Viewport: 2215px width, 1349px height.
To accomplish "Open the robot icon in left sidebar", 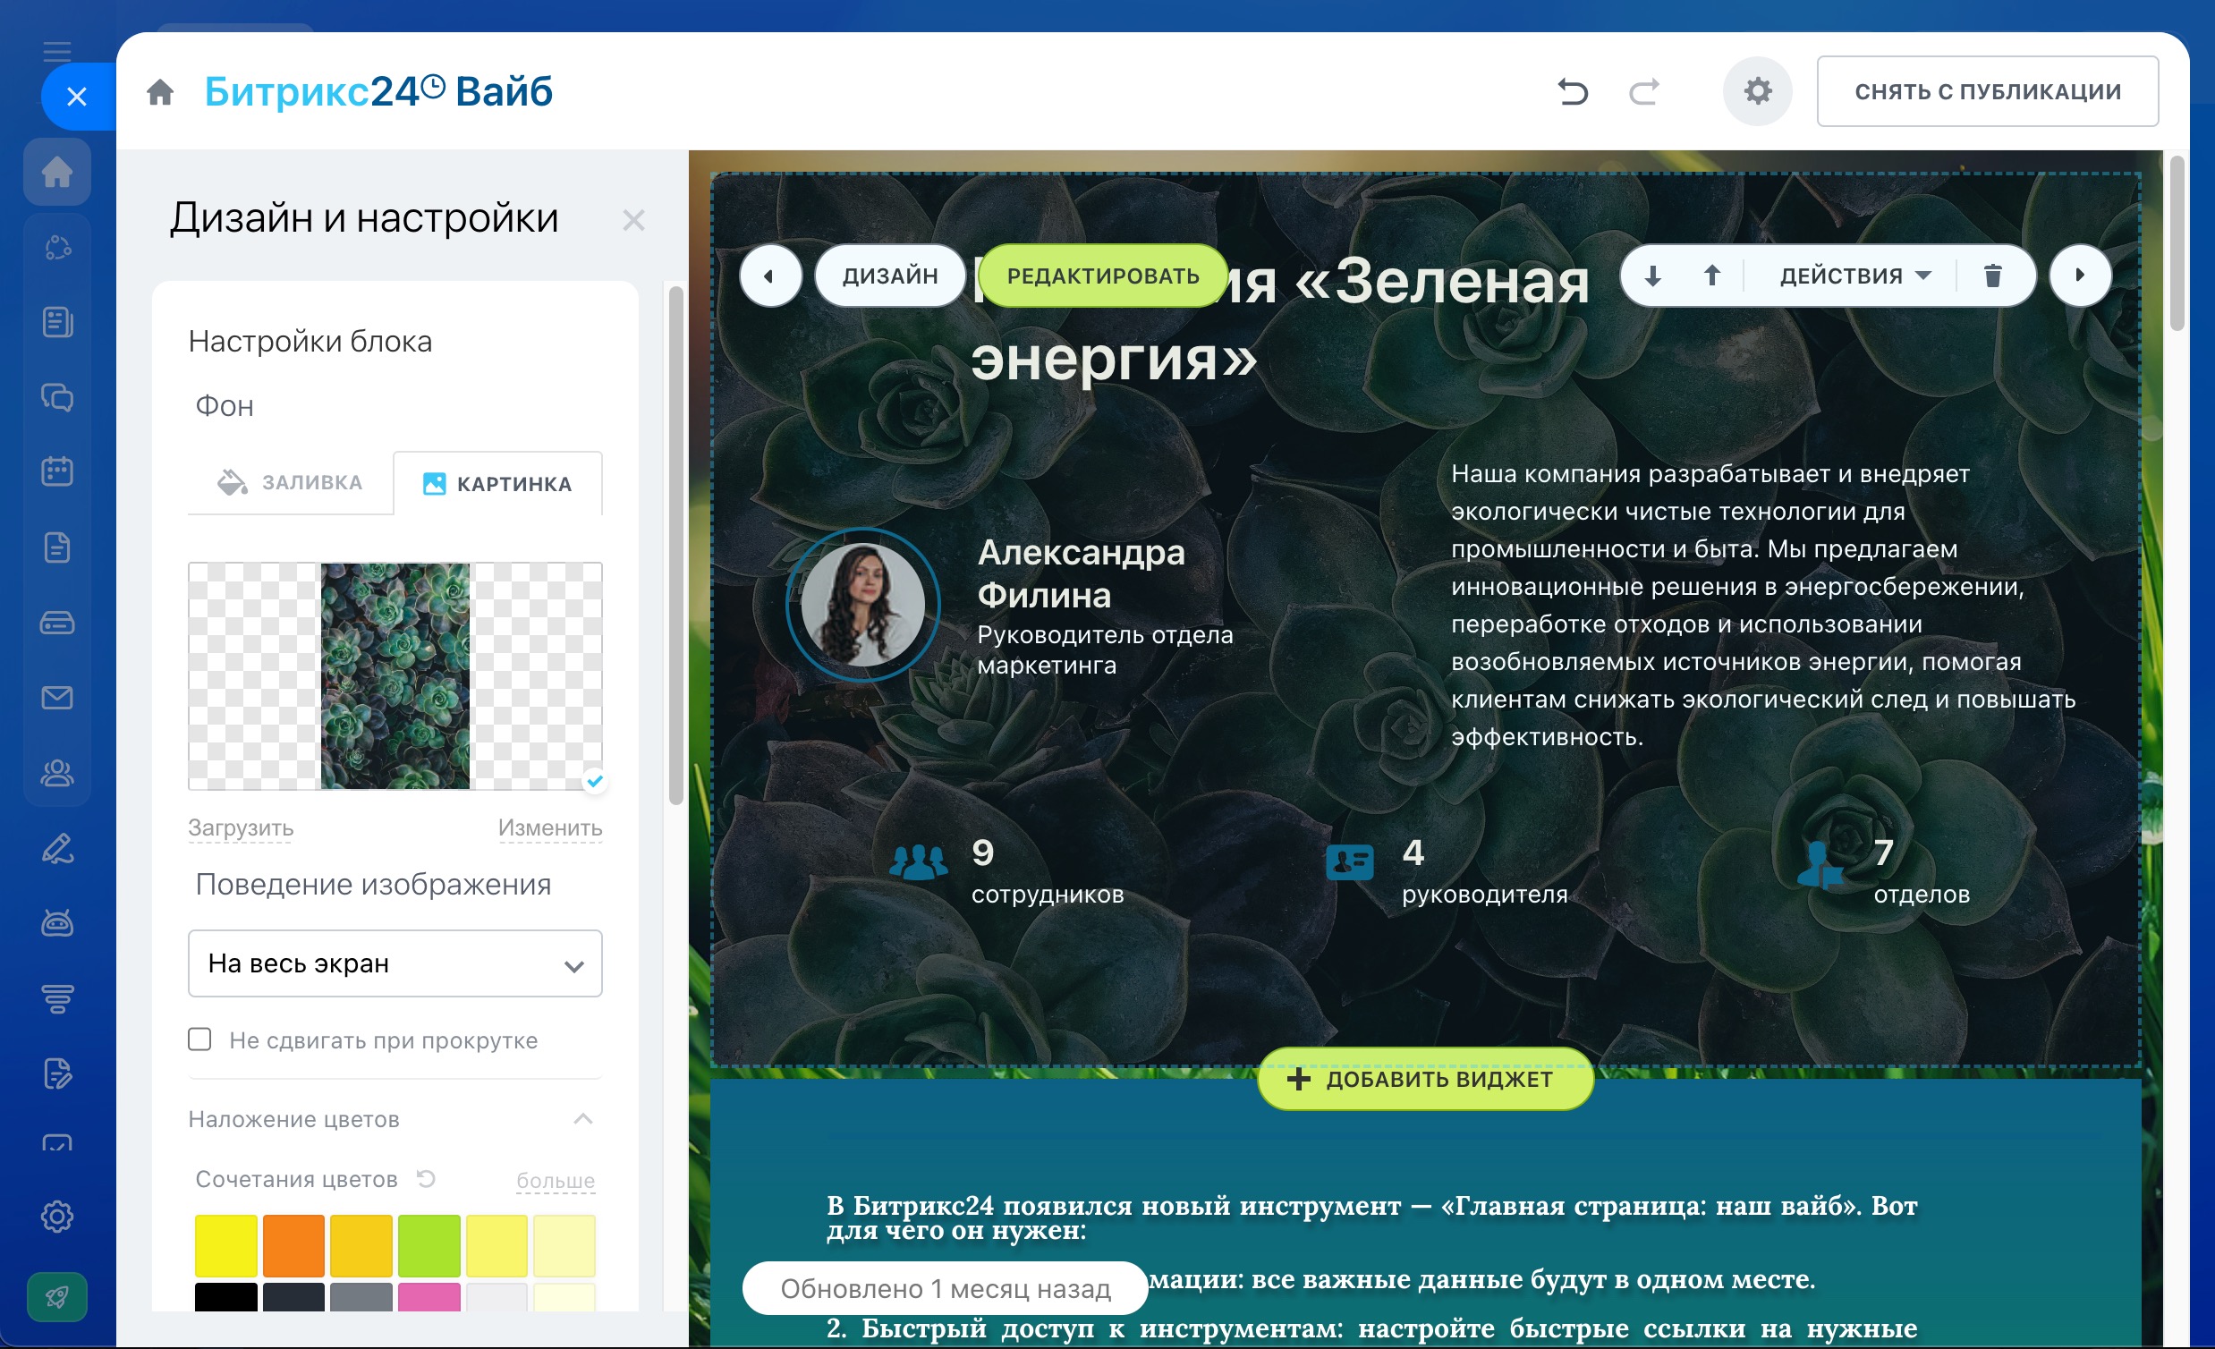I will 57,923.
